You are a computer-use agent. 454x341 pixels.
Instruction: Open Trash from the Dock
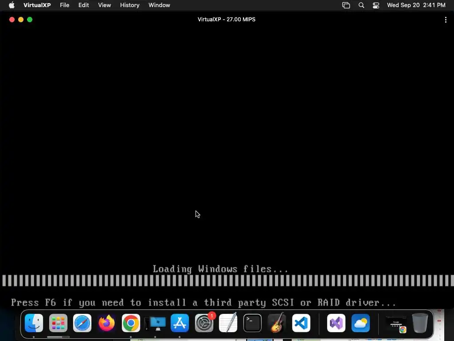(x=420, y=323)
